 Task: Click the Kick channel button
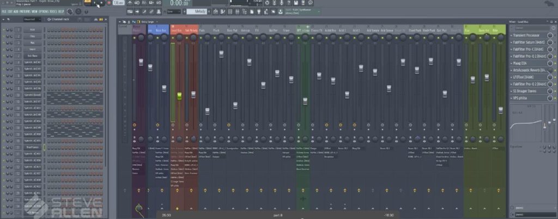click(x=32, y=30)
